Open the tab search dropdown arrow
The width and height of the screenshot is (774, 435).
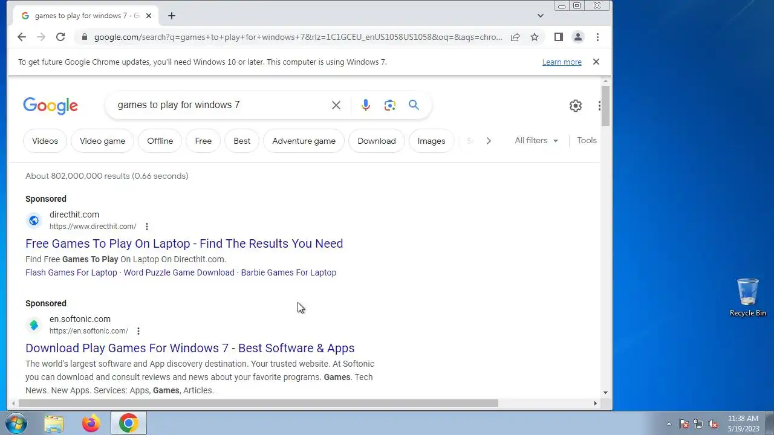tap(541, 16)
